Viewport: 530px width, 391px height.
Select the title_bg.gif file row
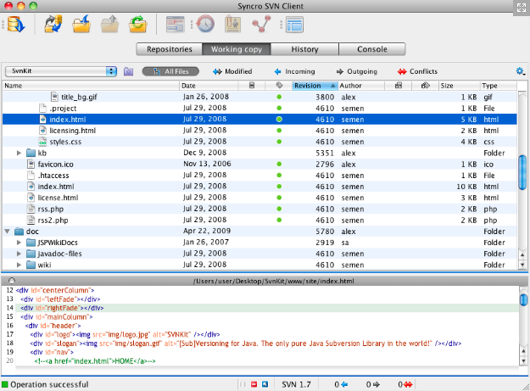[x=259, y=97]
